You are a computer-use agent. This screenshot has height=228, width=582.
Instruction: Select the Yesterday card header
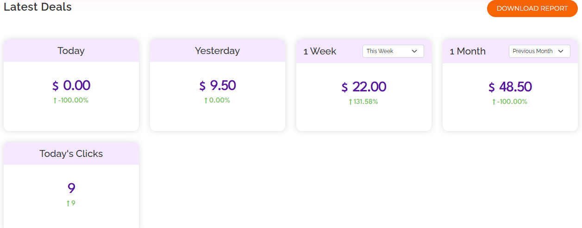(217, 51)
